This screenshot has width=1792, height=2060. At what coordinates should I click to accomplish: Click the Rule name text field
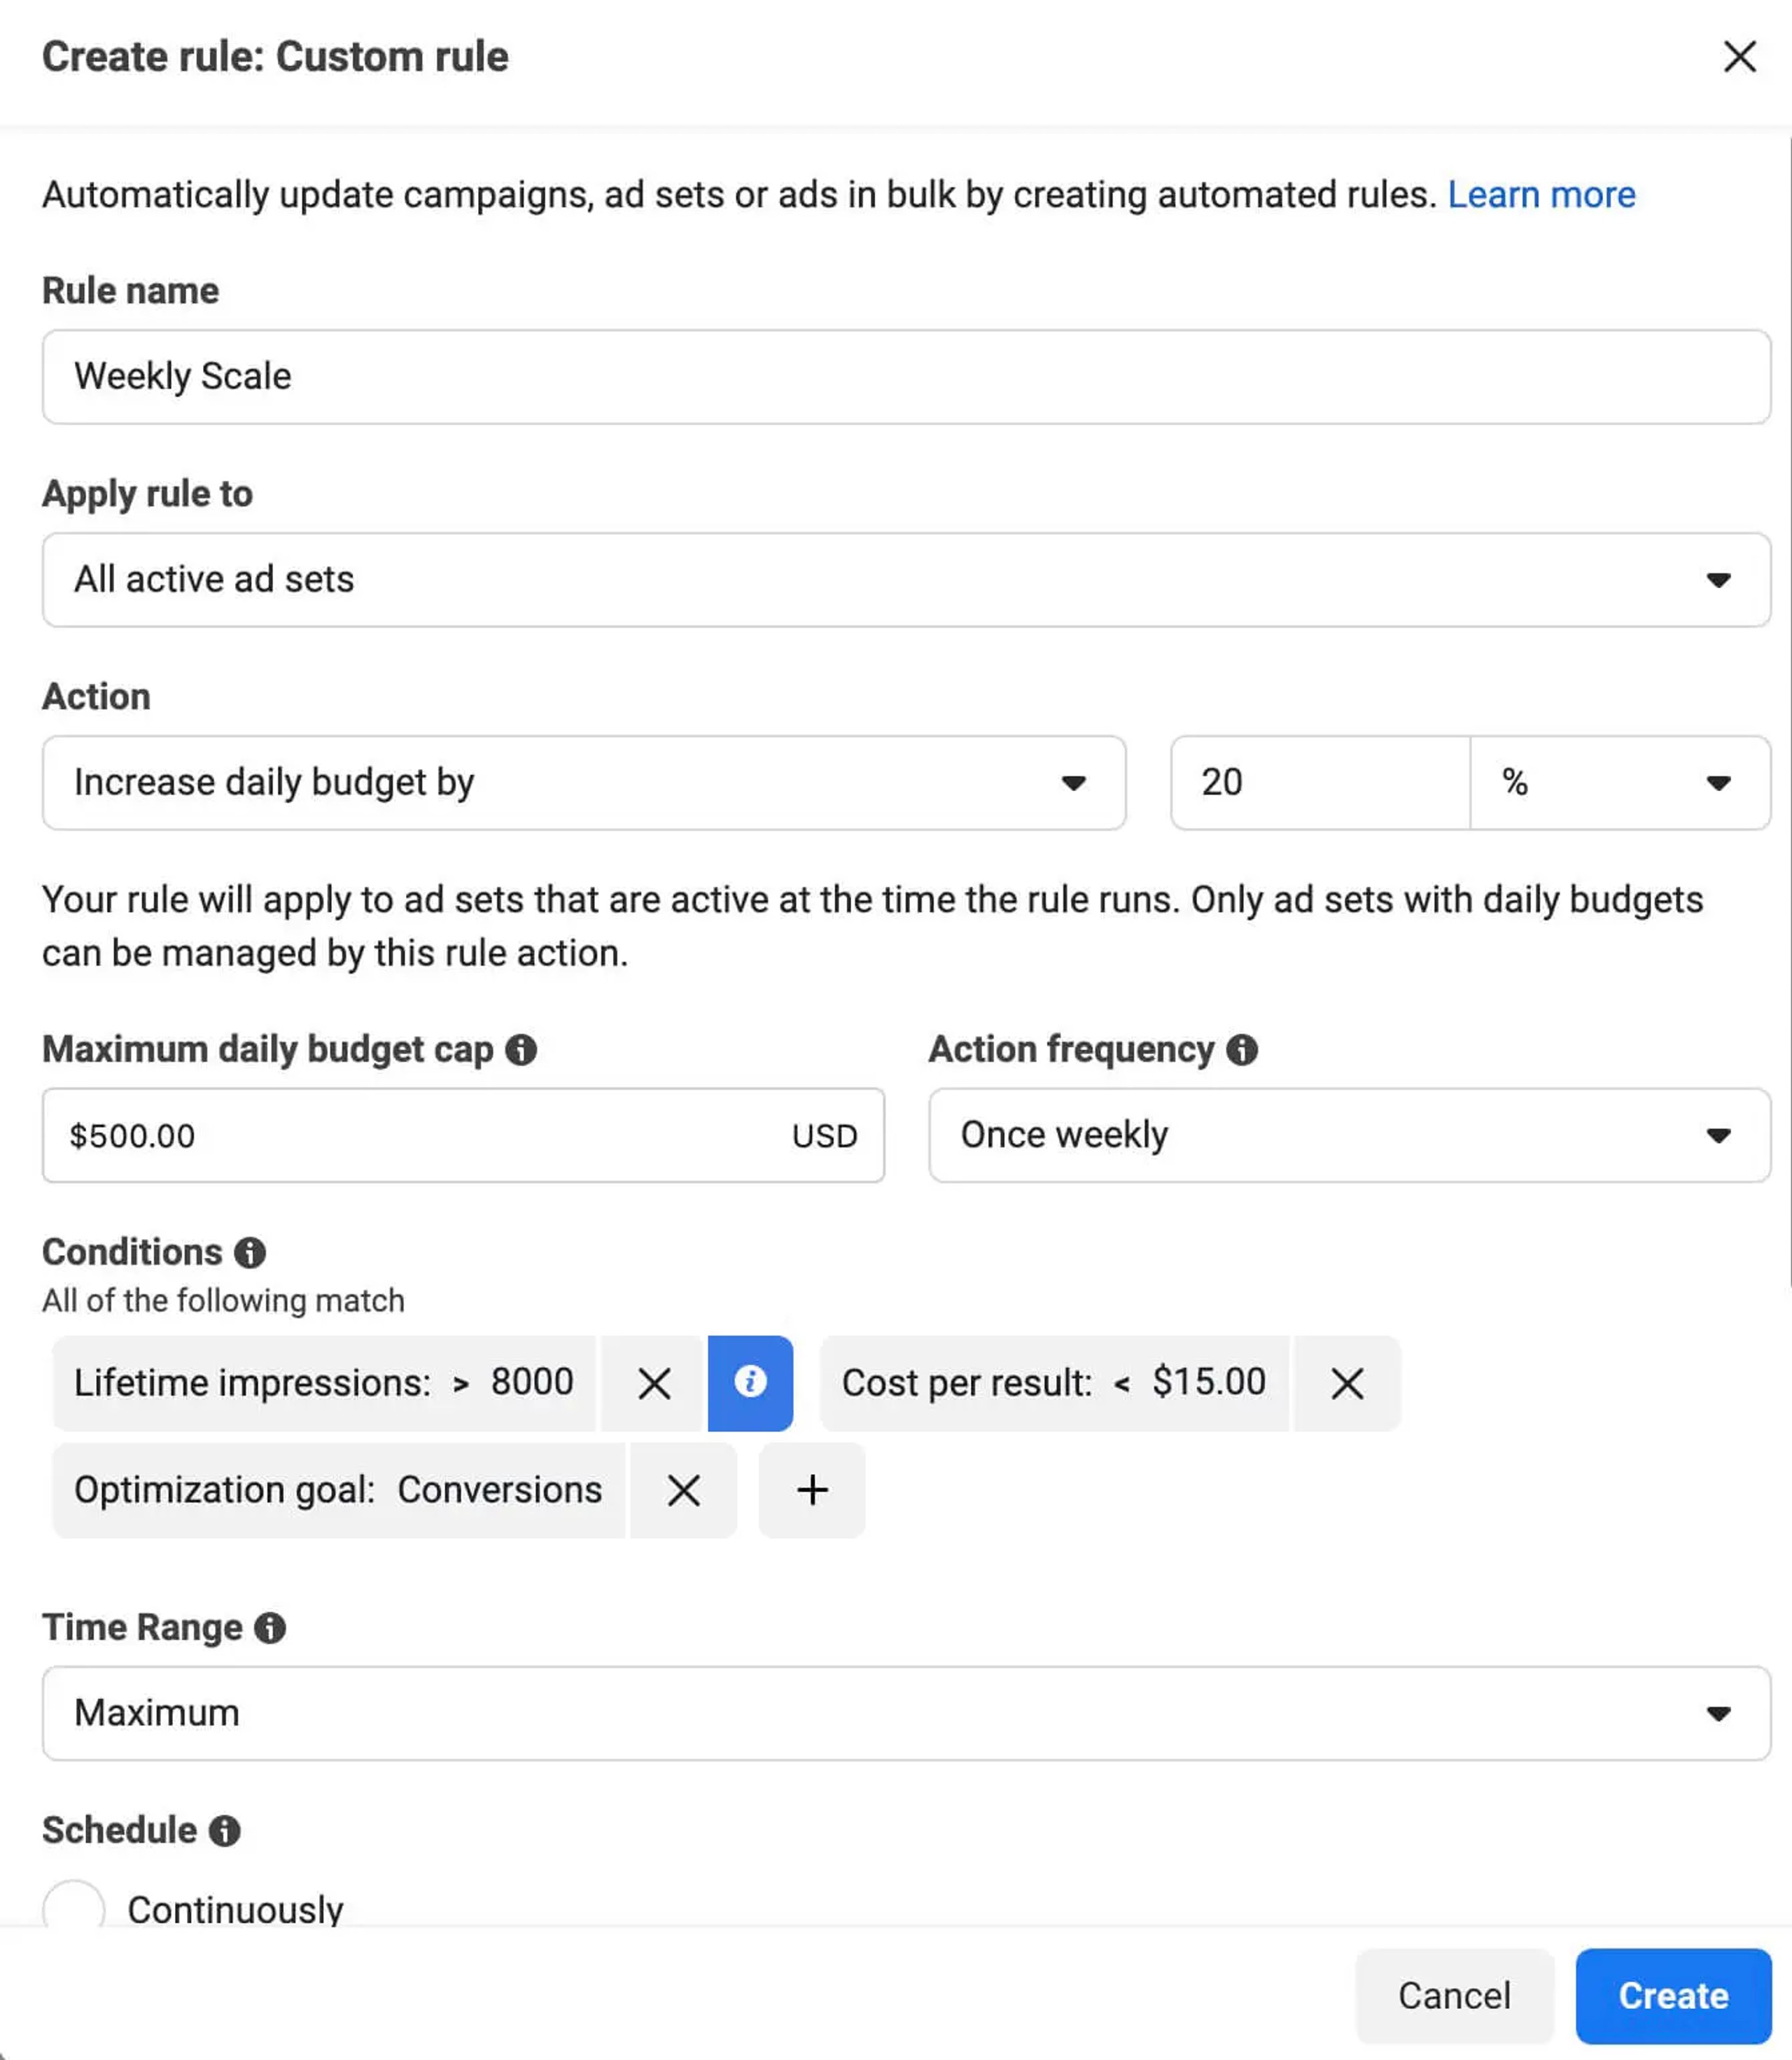click(905, 377)
